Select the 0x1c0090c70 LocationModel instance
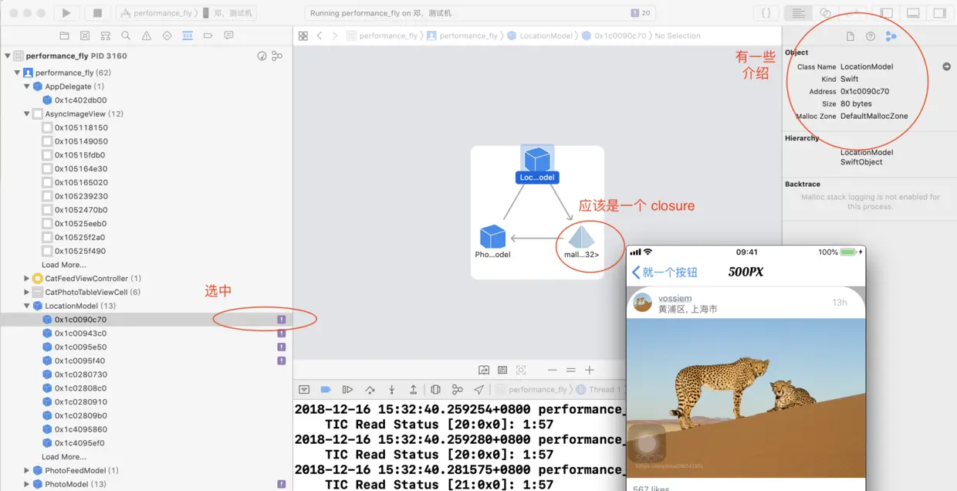 coord(146,320)
